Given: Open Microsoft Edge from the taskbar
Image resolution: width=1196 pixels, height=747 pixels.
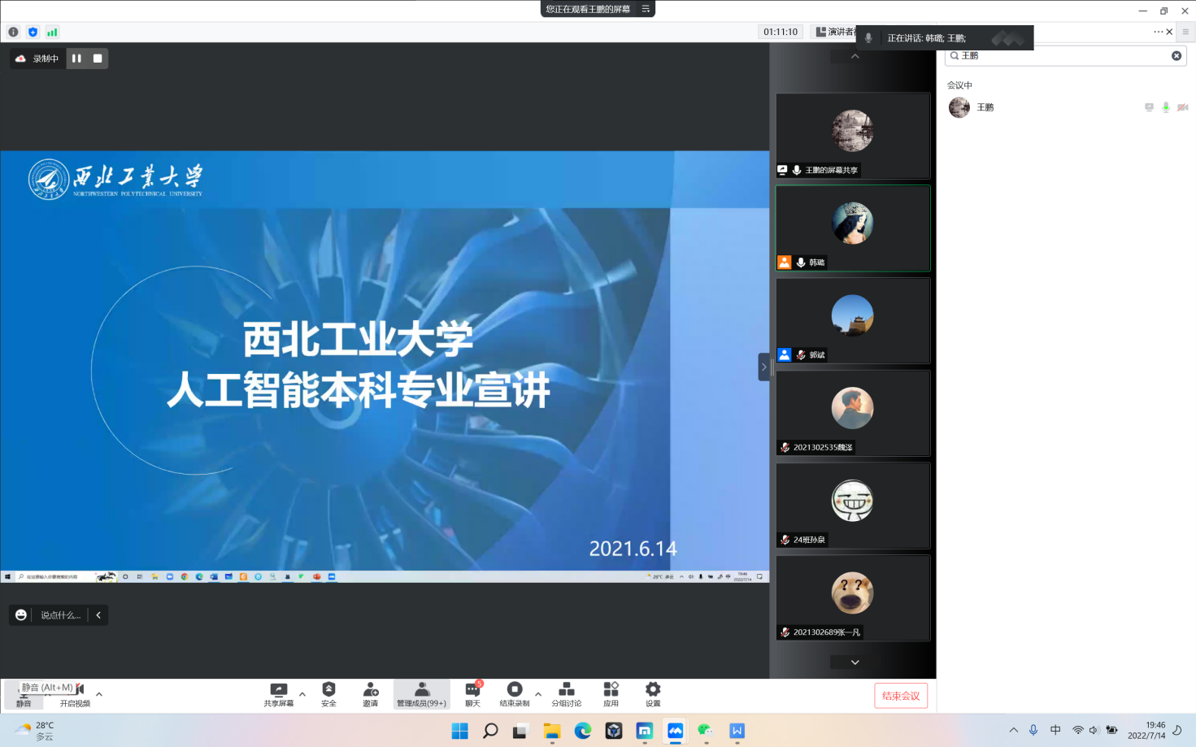Looking at the screenshot, I should coord(583,731).
